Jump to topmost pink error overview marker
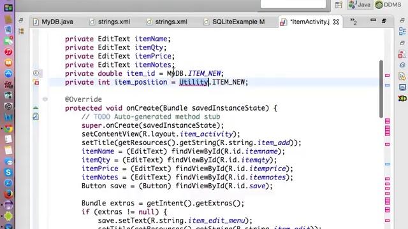 click(x=387, y=76)
